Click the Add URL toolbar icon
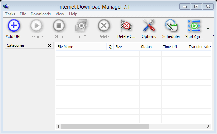217x134 pixels. (14, 26)
